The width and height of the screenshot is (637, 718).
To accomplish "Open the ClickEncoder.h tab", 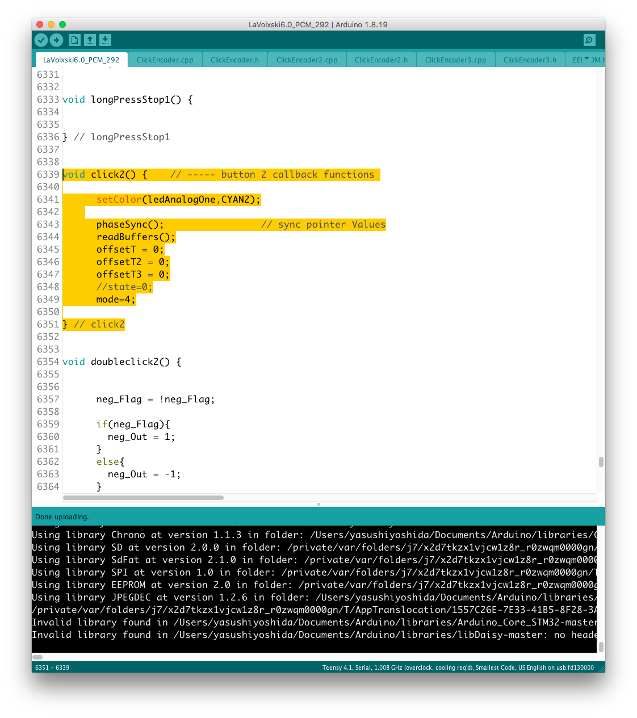I will (x=234, y=60).
